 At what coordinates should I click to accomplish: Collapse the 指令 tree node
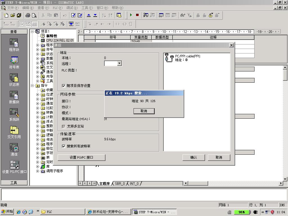33,85
